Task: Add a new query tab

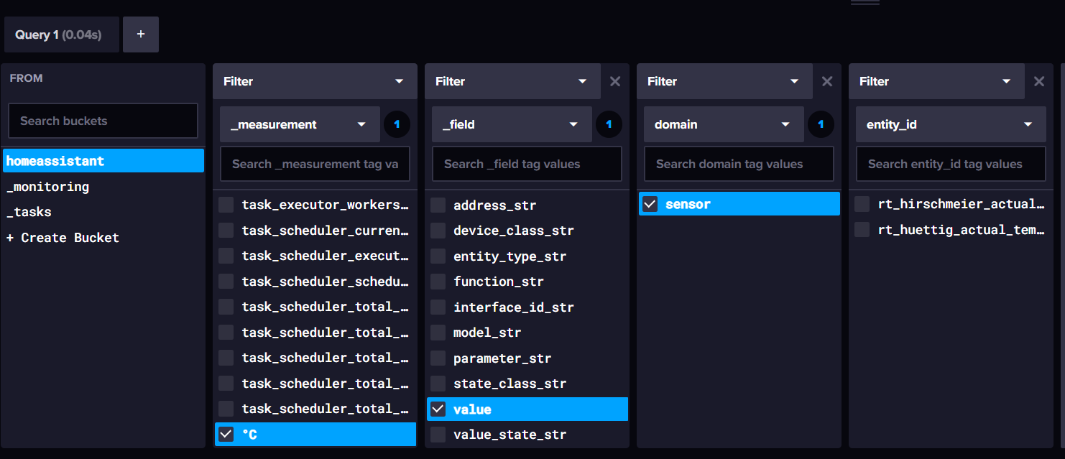Action: [141, 34]
